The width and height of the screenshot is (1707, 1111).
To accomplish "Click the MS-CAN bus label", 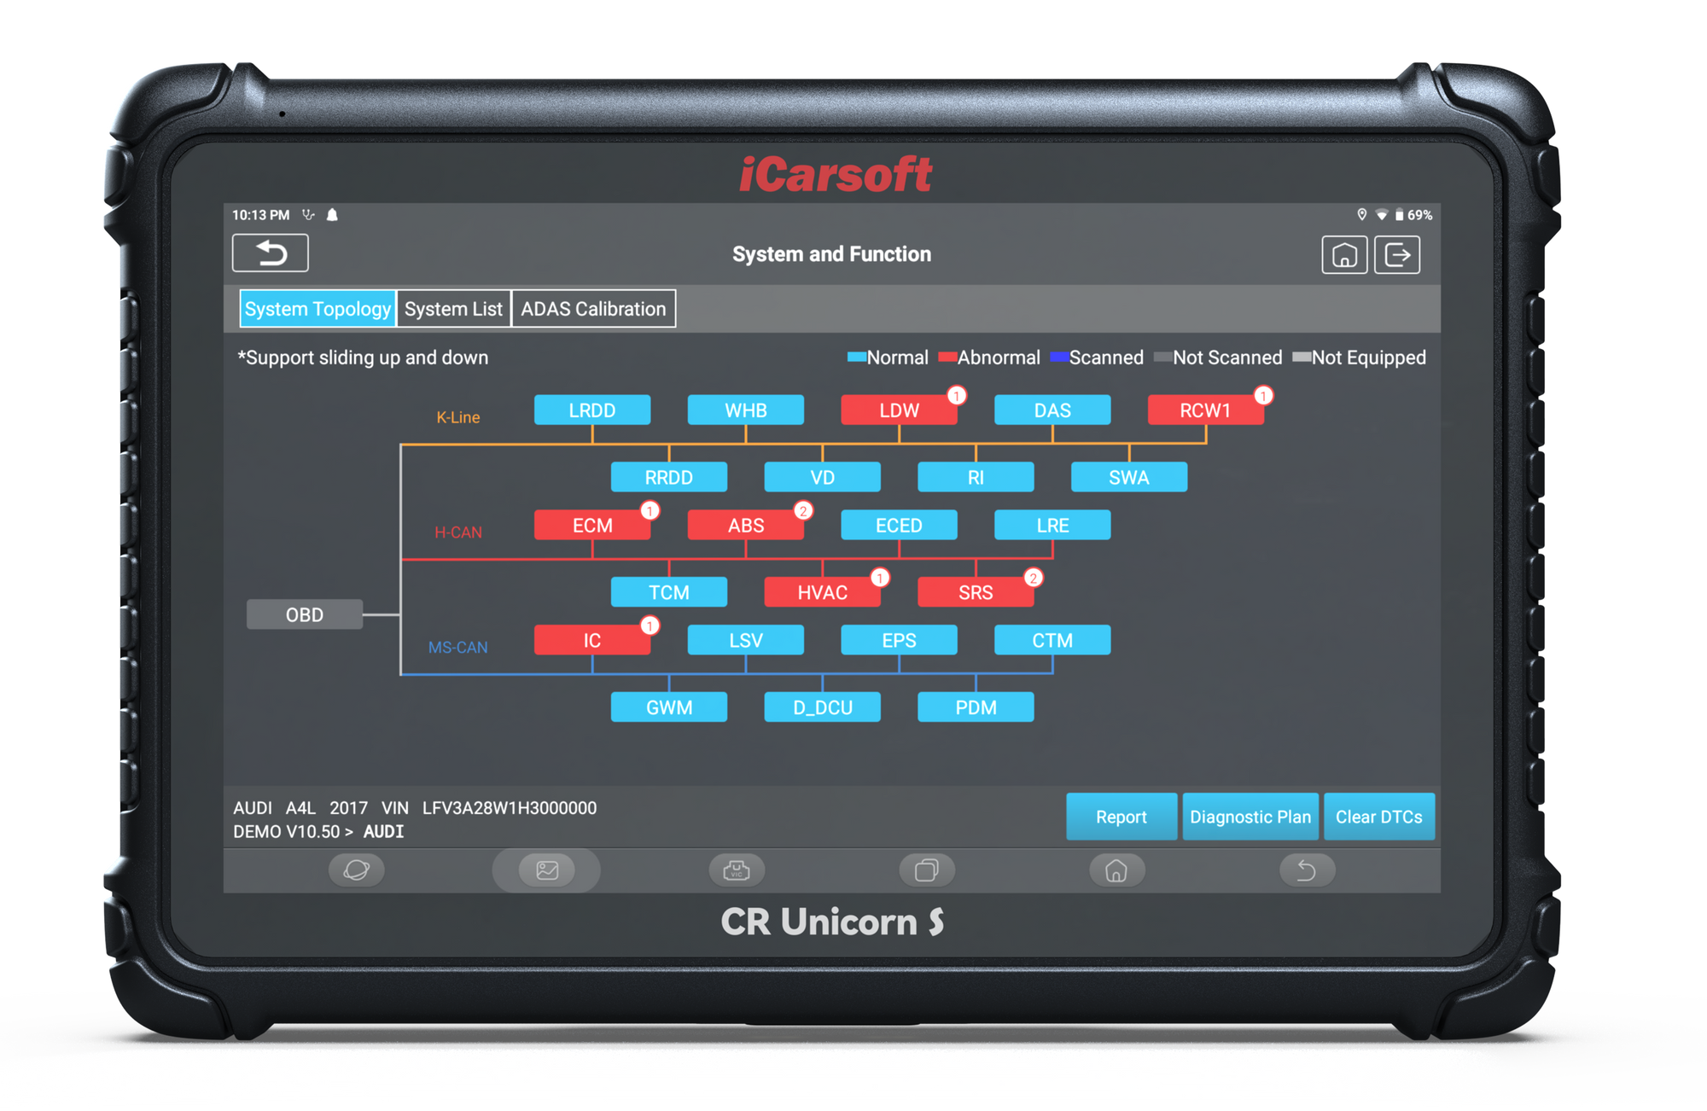I will tap(457, 648).
